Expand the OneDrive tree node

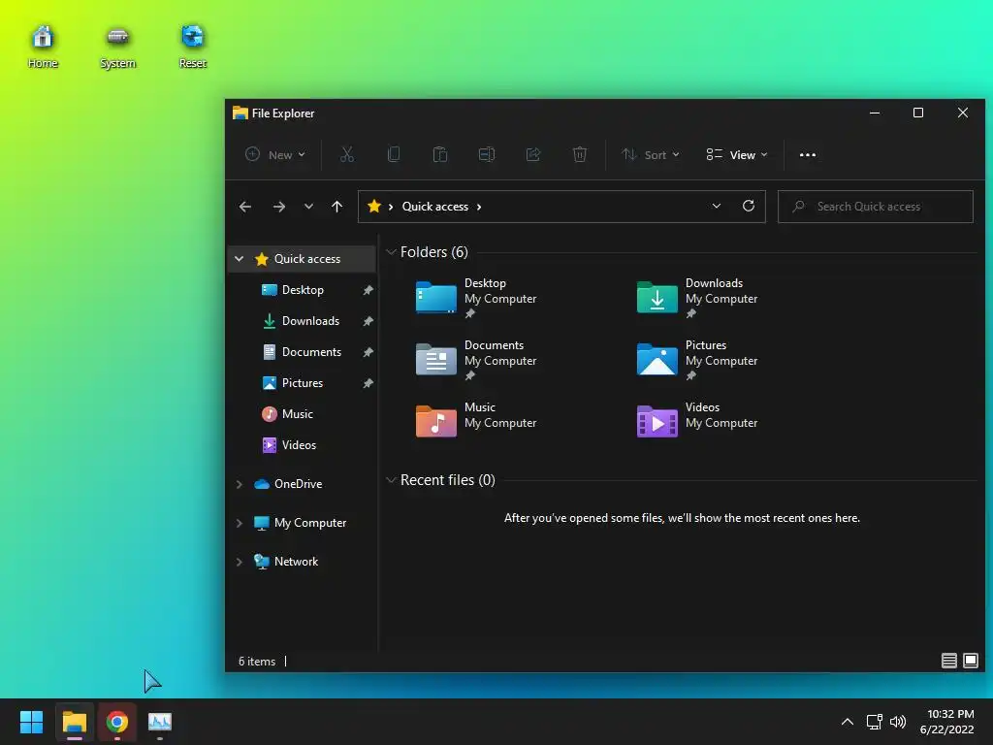pyautogui.click(x=240, y=484)
